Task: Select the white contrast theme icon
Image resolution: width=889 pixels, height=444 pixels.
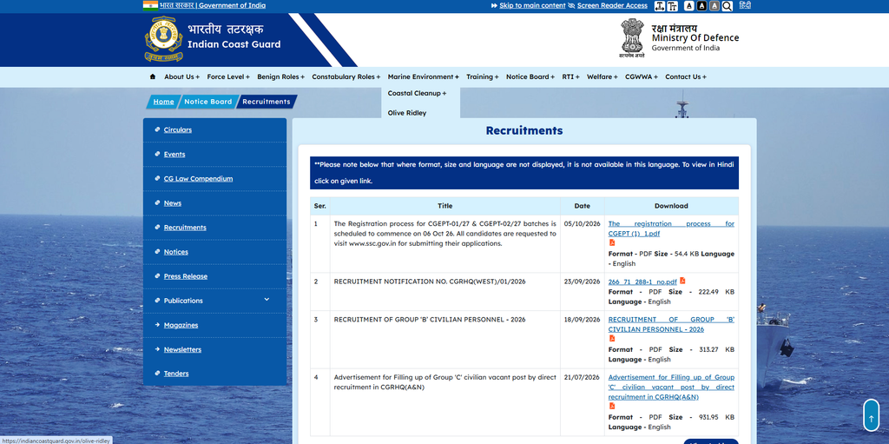Action: coord(688,6)
